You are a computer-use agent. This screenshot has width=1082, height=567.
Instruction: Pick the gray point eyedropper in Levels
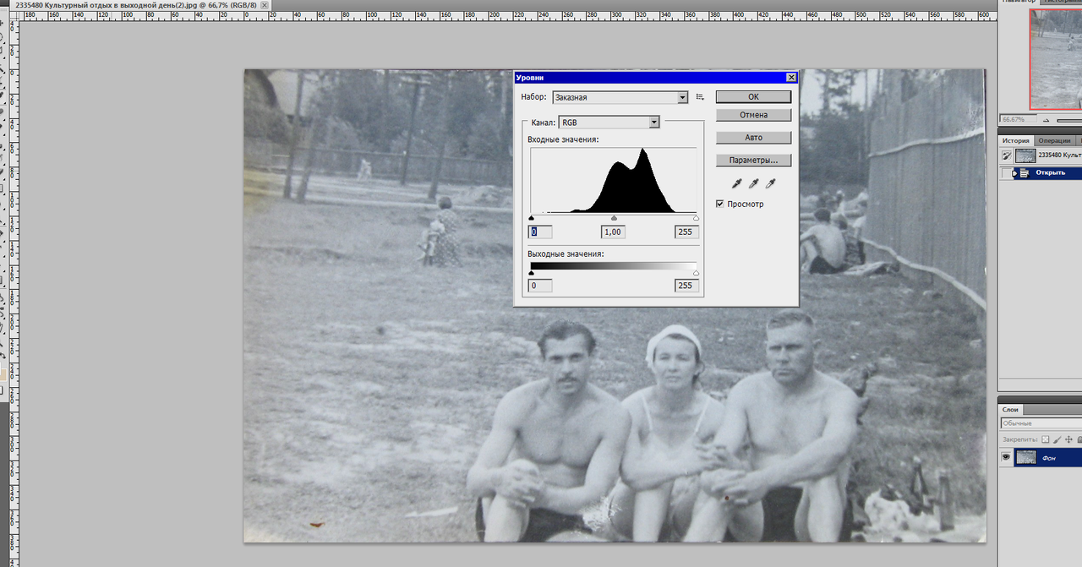[x=753, y=183]
